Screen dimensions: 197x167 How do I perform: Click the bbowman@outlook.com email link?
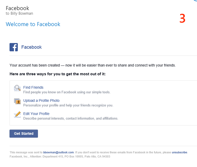pyautogui.click(x=58, y=152)
